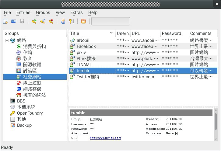Viewport: 221px width, 151px height.
Task: Click twitter.com URL cell
Action: tap(143, 77)
